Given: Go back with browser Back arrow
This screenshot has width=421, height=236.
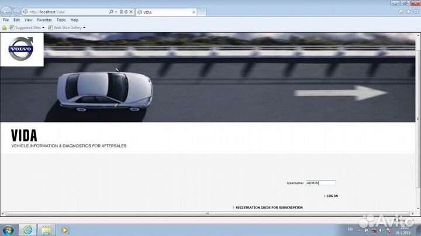Looking at the screenshot, I should 6,12.
